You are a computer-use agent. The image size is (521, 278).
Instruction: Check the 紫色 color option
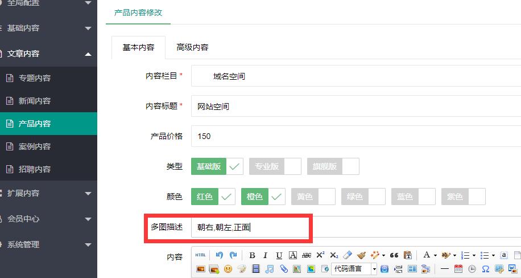pos(464,197)
